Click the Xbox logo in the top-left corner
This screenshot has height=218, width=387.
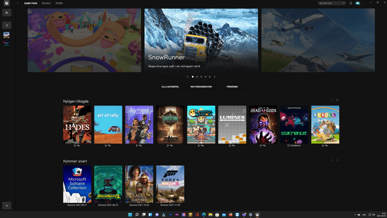[7, 3]
